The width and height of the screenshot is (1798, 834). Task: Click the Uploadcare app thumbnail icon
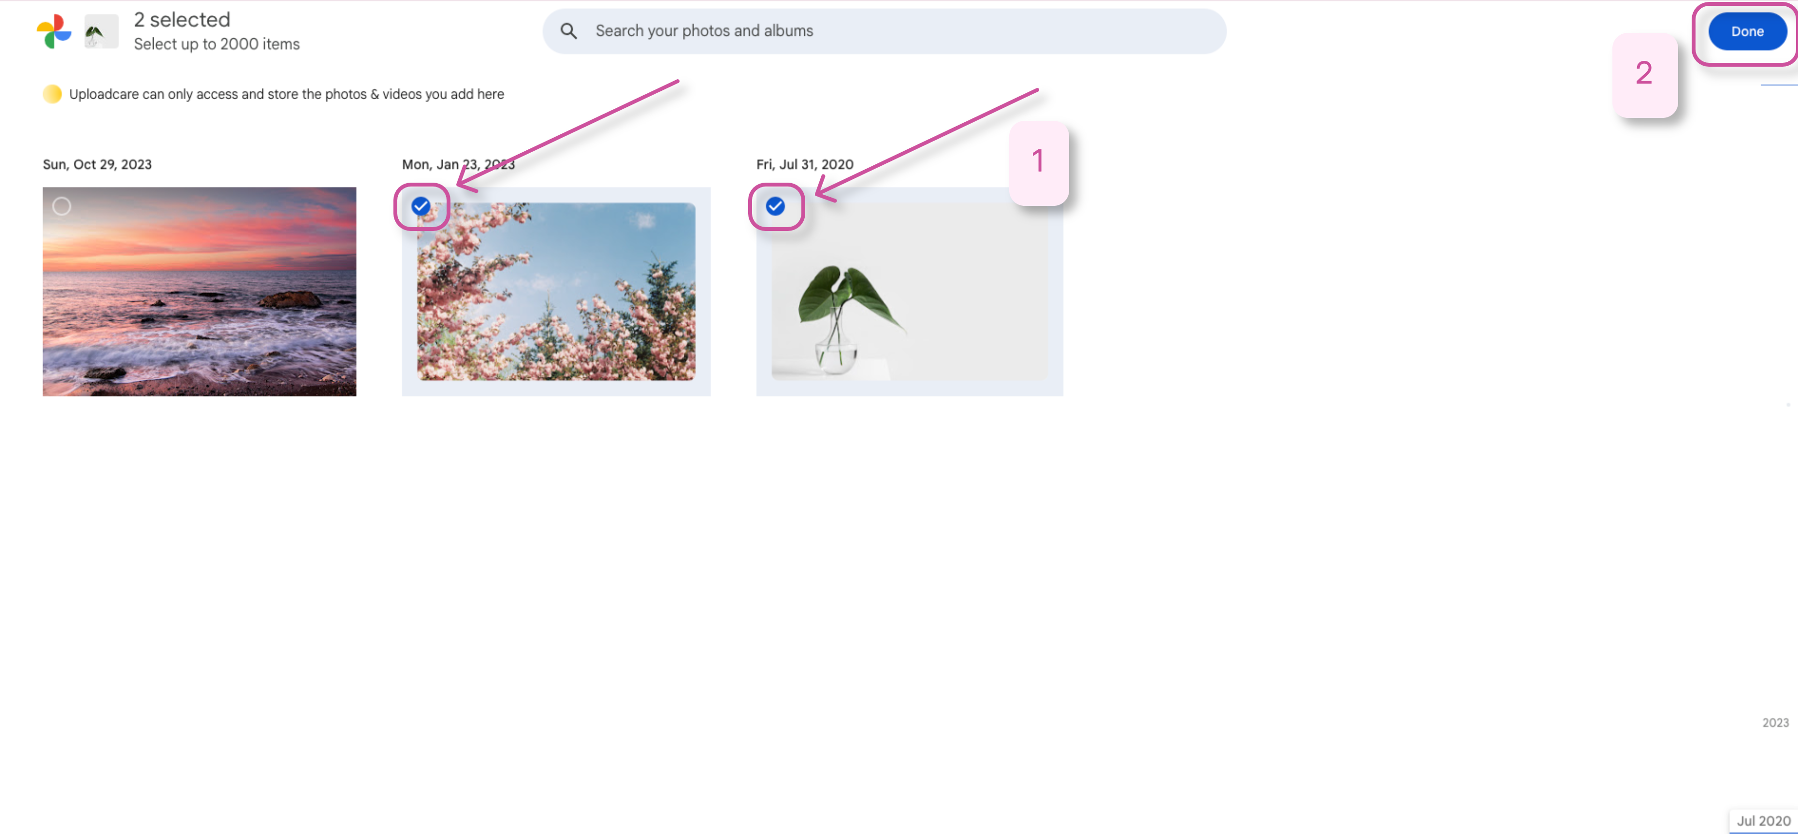[x=101, y=31]
